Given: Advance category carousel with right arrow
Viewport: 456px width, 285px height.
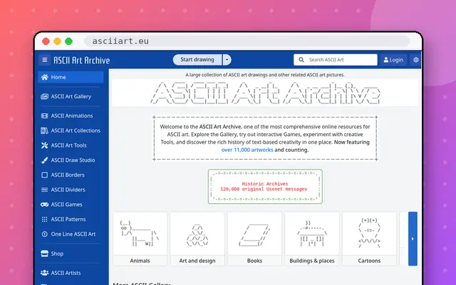Looking at the screenshot, I should pos(413,239).
